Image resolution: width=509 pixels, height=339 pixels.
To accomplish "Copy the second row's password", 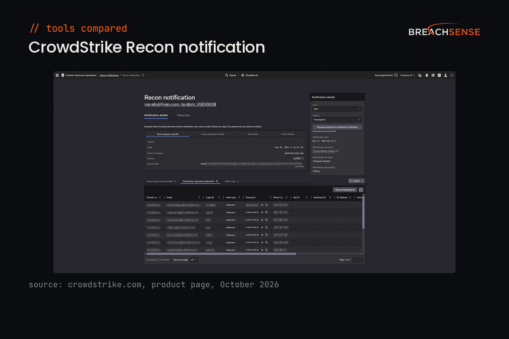I will point(267,212).
